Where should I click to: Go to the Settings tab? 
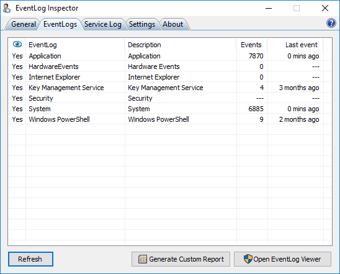click(x=142, y=24)
